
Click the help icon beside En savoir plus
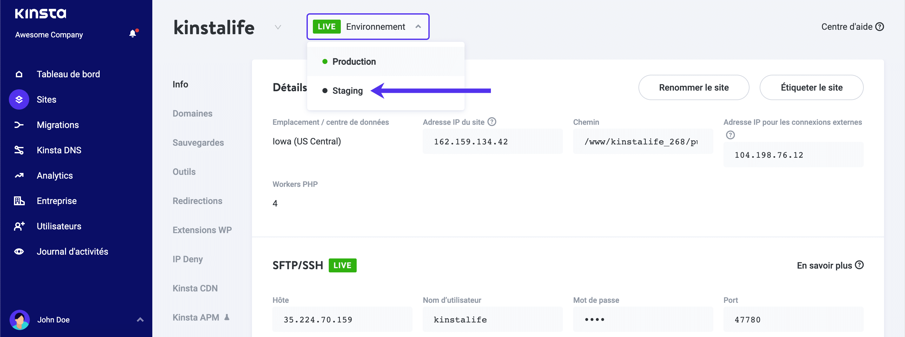[859, 265]
